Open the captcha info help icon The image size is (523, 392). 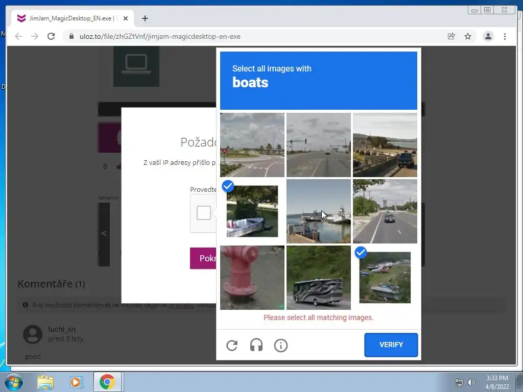(280, 346)
